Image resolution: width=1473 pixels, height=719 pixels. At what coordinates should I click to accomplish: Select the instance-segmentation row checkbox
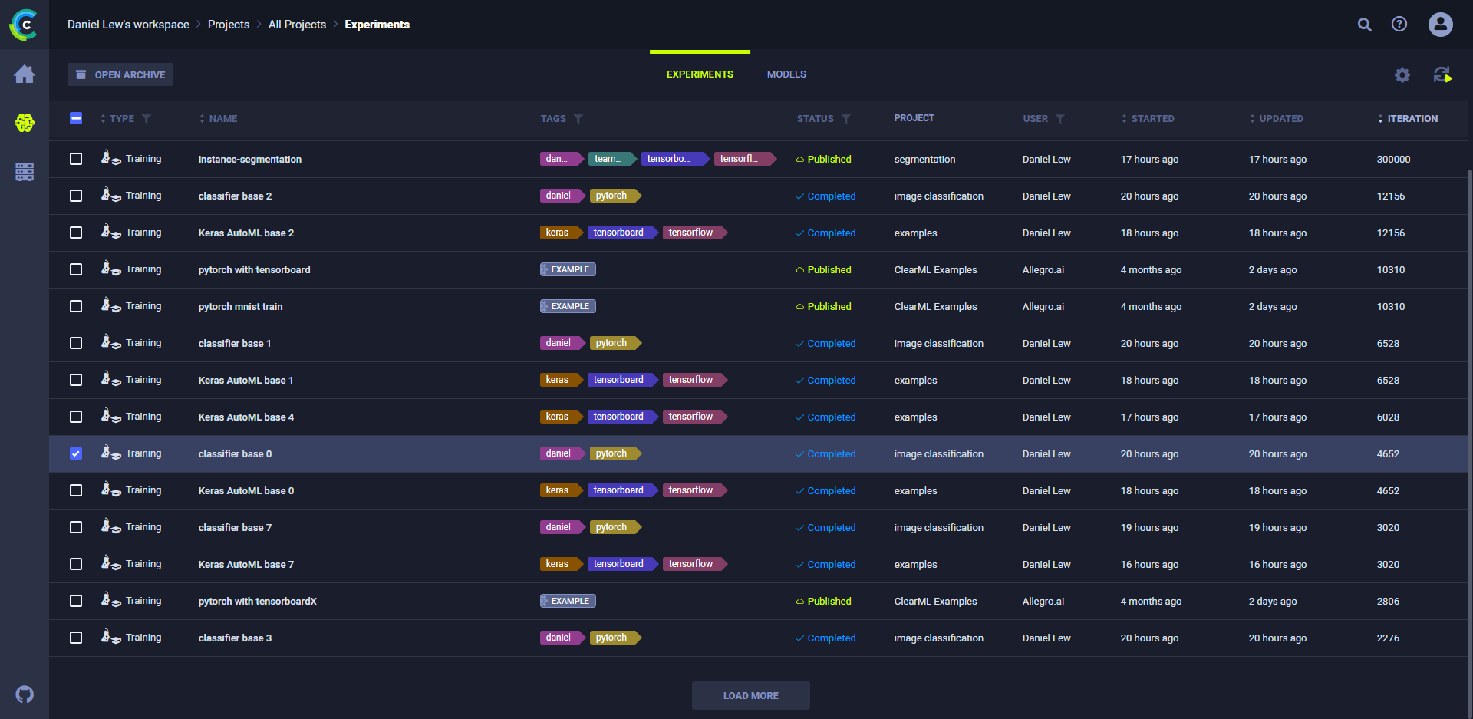pyautogui.click(x=76, y=159)
